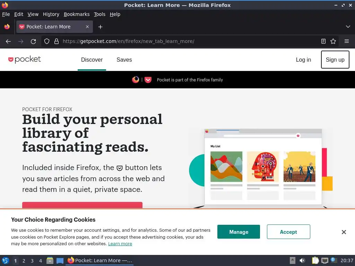
Task: Close the Pocket: Learn More tab
Action: [x=87, y=27]
